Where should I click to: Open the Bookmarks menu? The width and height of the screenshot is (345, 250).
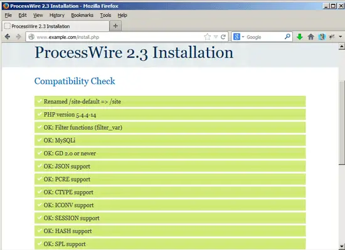coord(82,15)
